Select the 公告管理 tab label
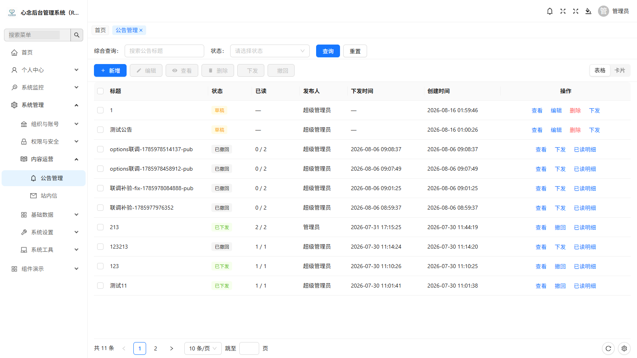Image resolution: width=637 pixels, height=358 pixels. pos(127,30)
